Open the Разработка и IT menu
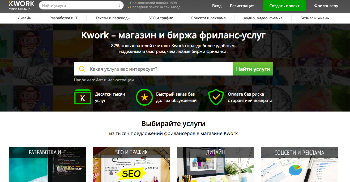Viewport: 350px width, 182px height. [x=63, y=18]
